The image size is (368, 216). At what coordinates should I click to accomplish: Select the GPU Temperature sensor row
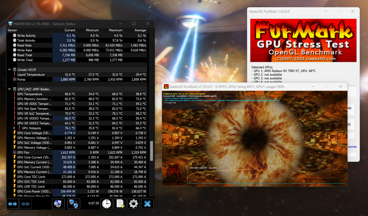tap(32, 94)
